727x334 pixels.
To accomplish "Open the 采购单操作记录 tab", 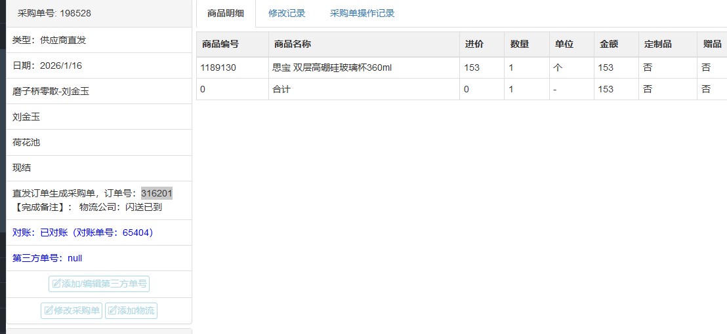I will pyautogui.click(x=362, y=13).
